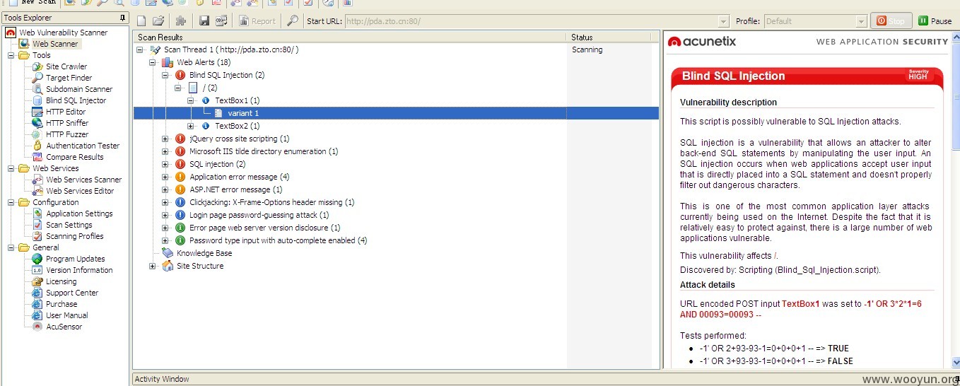Select the Compare Results tool
Screen dimensions: 960x386
point(75,157)
